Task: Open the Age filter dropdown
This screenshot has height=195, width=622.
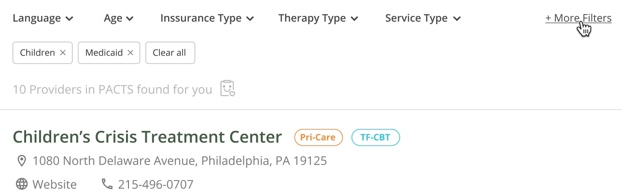Action: pos(119,18)
